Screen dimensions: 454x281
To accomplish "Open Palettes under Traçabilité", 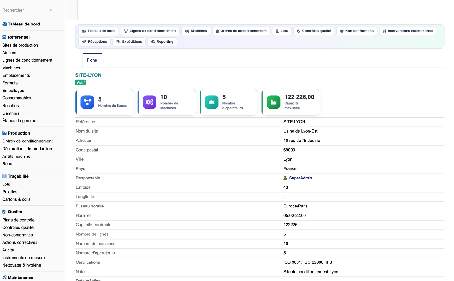I will pos(10,192).
